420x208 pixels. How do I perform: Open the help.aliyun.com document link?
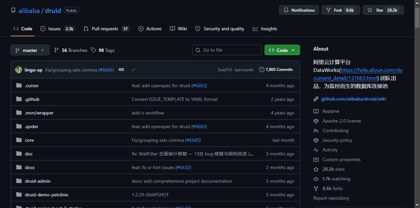(358, 74)
